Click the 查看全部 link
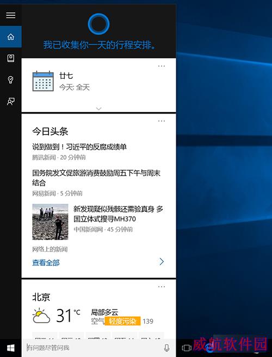The image size is (272, 357). 46,263
